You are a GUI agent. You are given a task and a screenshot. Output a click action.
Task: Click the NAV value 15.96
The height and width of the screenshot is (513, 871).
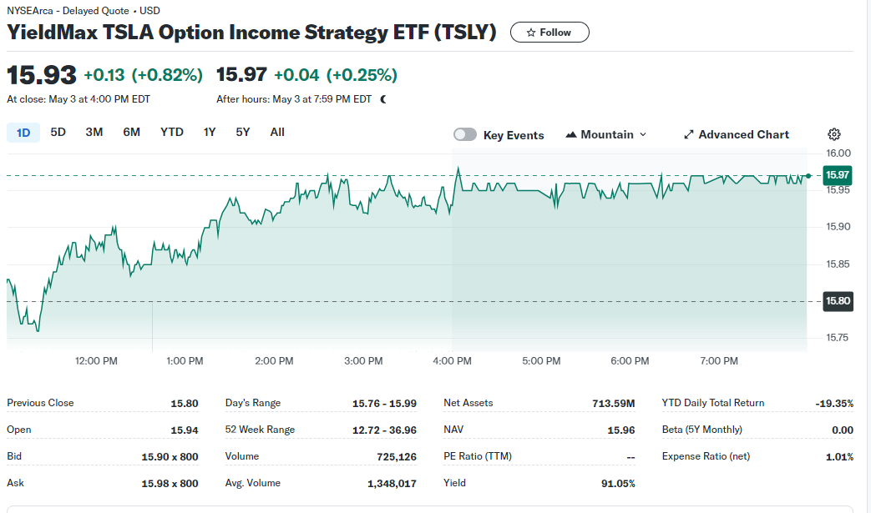coord(621,430)
